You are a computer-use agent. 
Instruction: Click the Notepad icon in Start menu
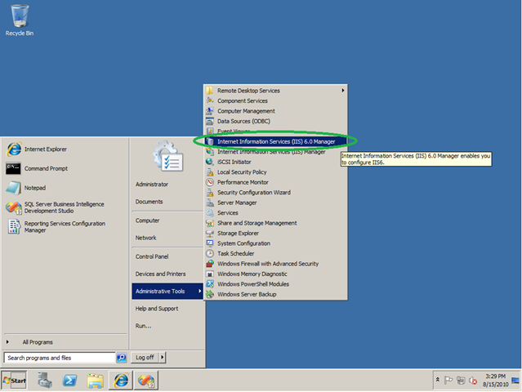[x=13, y=188]
